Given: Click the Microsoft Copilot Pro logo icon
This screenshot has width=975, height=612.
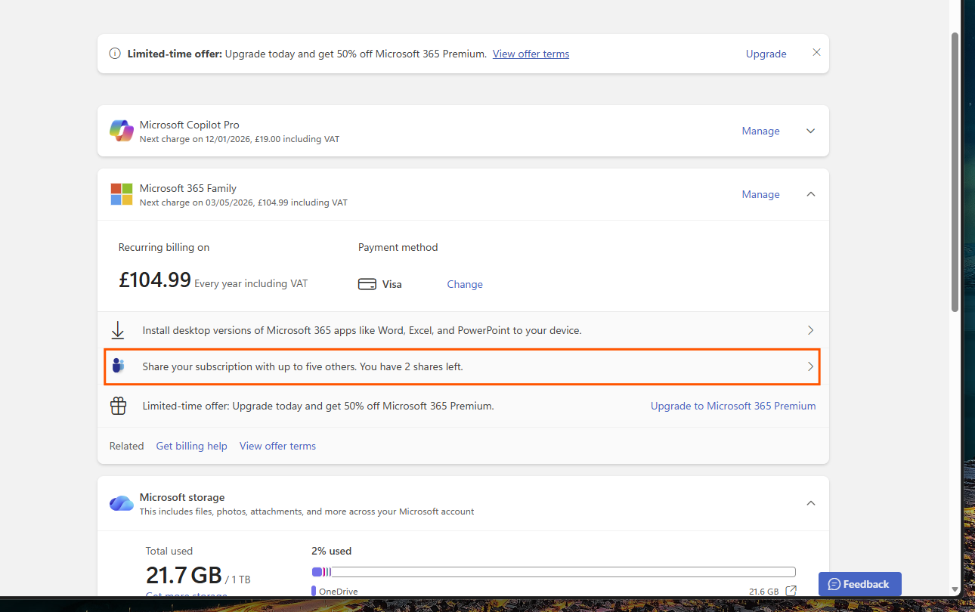Looking at the screenshot, I should pos(121,130).
